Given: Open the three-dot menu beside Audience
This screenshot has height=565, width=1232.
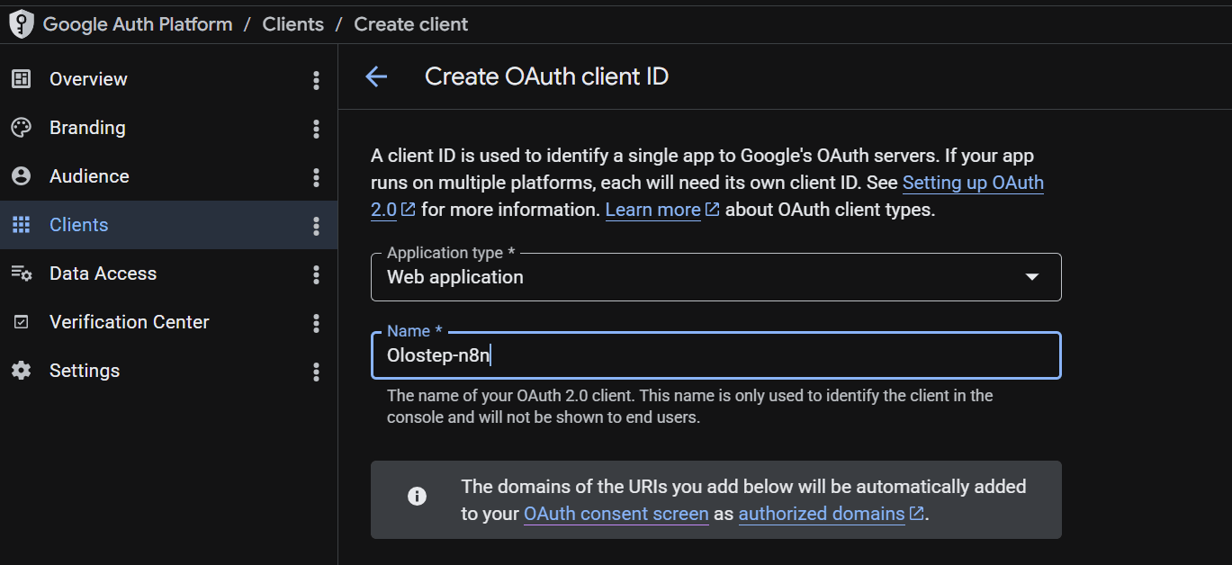Looking at the screenshot, I should (316, 177).
